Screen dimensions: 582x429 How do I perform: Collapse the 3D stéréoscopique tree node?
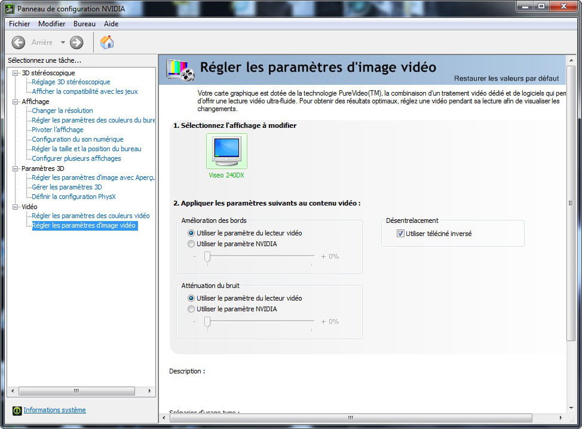16,73
